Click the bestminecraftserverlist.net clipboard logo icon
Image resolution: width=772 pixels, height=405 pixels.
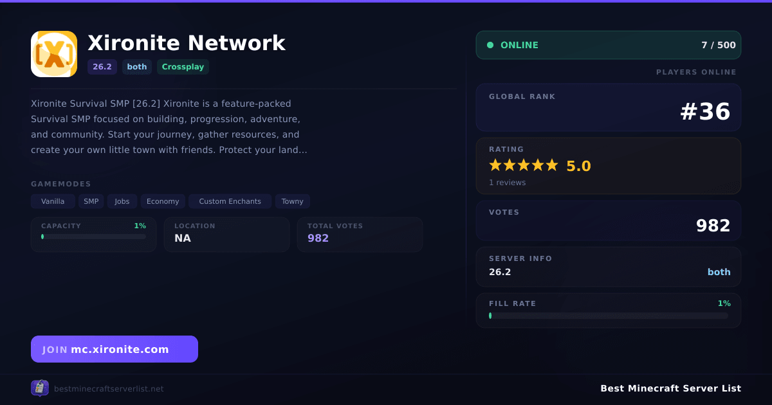[x=40, y=388]
